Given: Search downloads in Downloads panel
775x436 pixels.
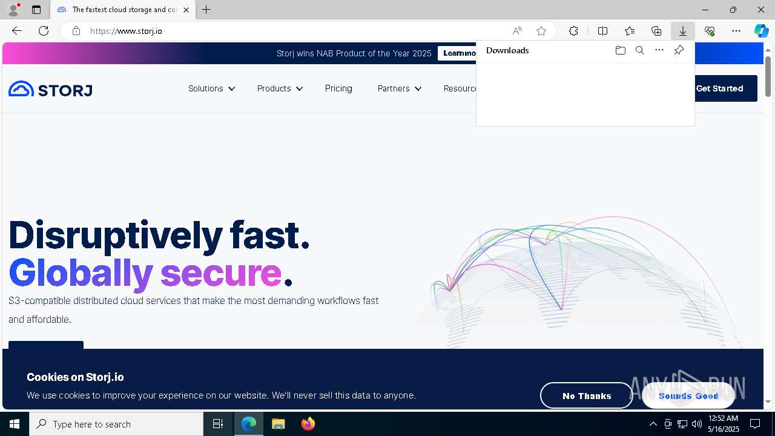Looking at the screenshot, I should pos(640,50).
